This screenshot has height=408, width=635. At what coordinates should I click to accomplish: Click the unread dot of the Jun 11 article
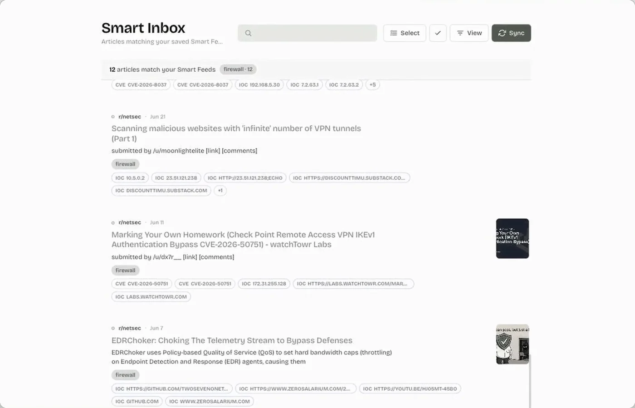tap(113, 223)
